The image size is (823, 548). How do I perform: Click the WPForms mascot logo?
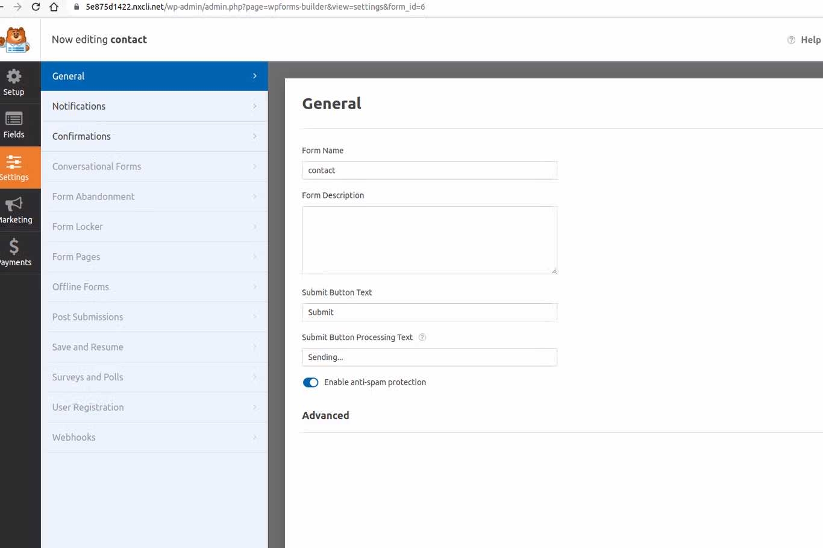(x=15, y=39)
